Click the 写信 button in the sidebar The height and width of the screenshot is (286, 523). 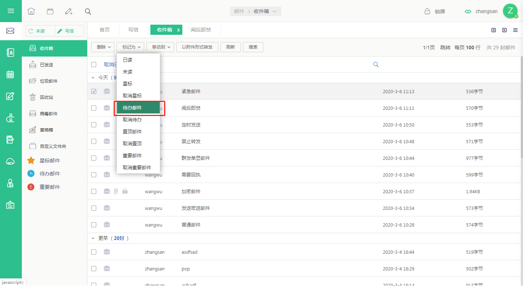pos(69,31)
